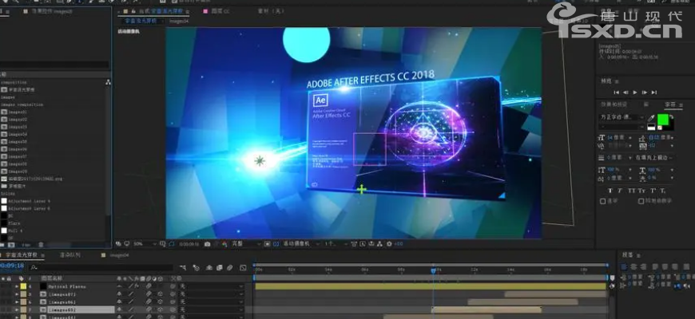
Task: Open the 在填充上描边 stroke option dropdown
Action: (654, 158)
